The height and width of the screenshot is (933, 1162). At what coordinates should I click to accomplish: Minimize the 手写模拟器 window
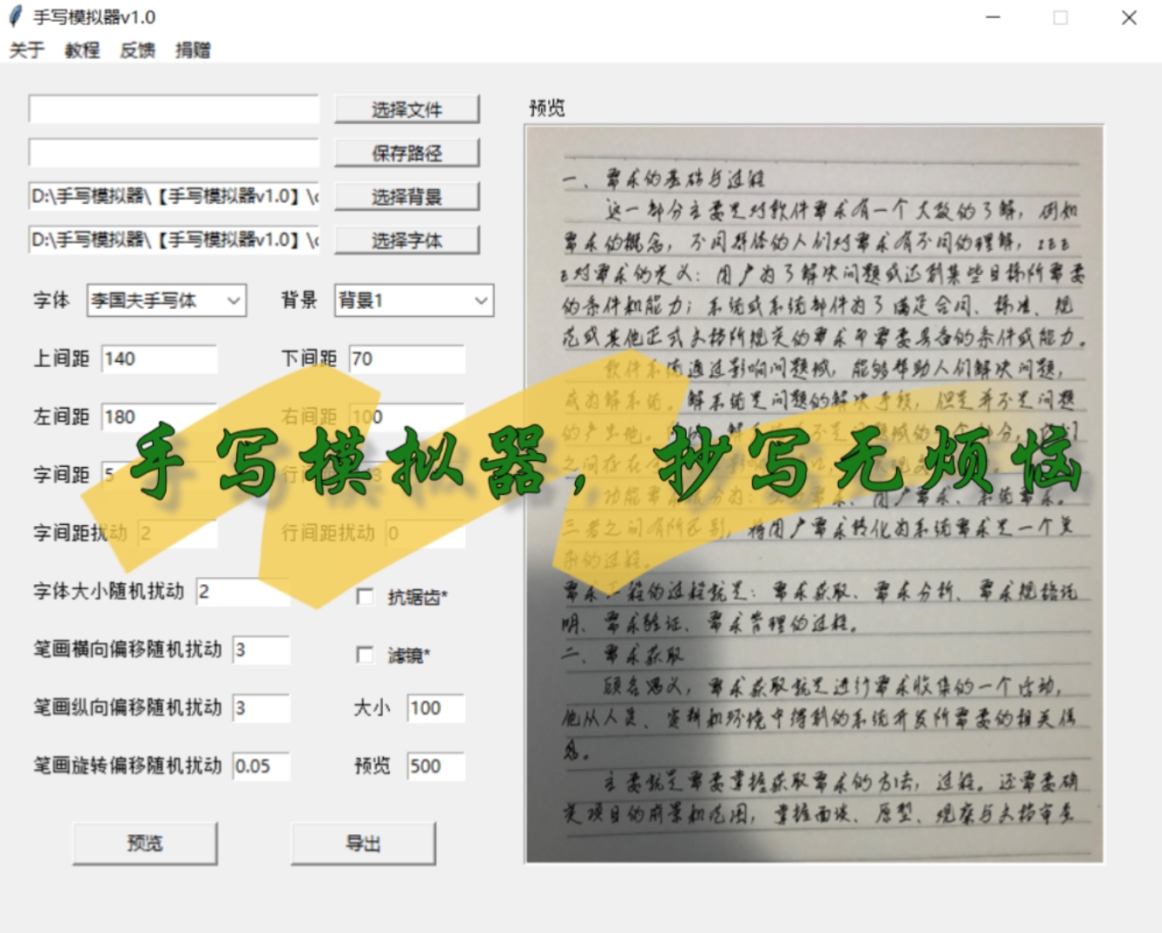tap(994, 17)
